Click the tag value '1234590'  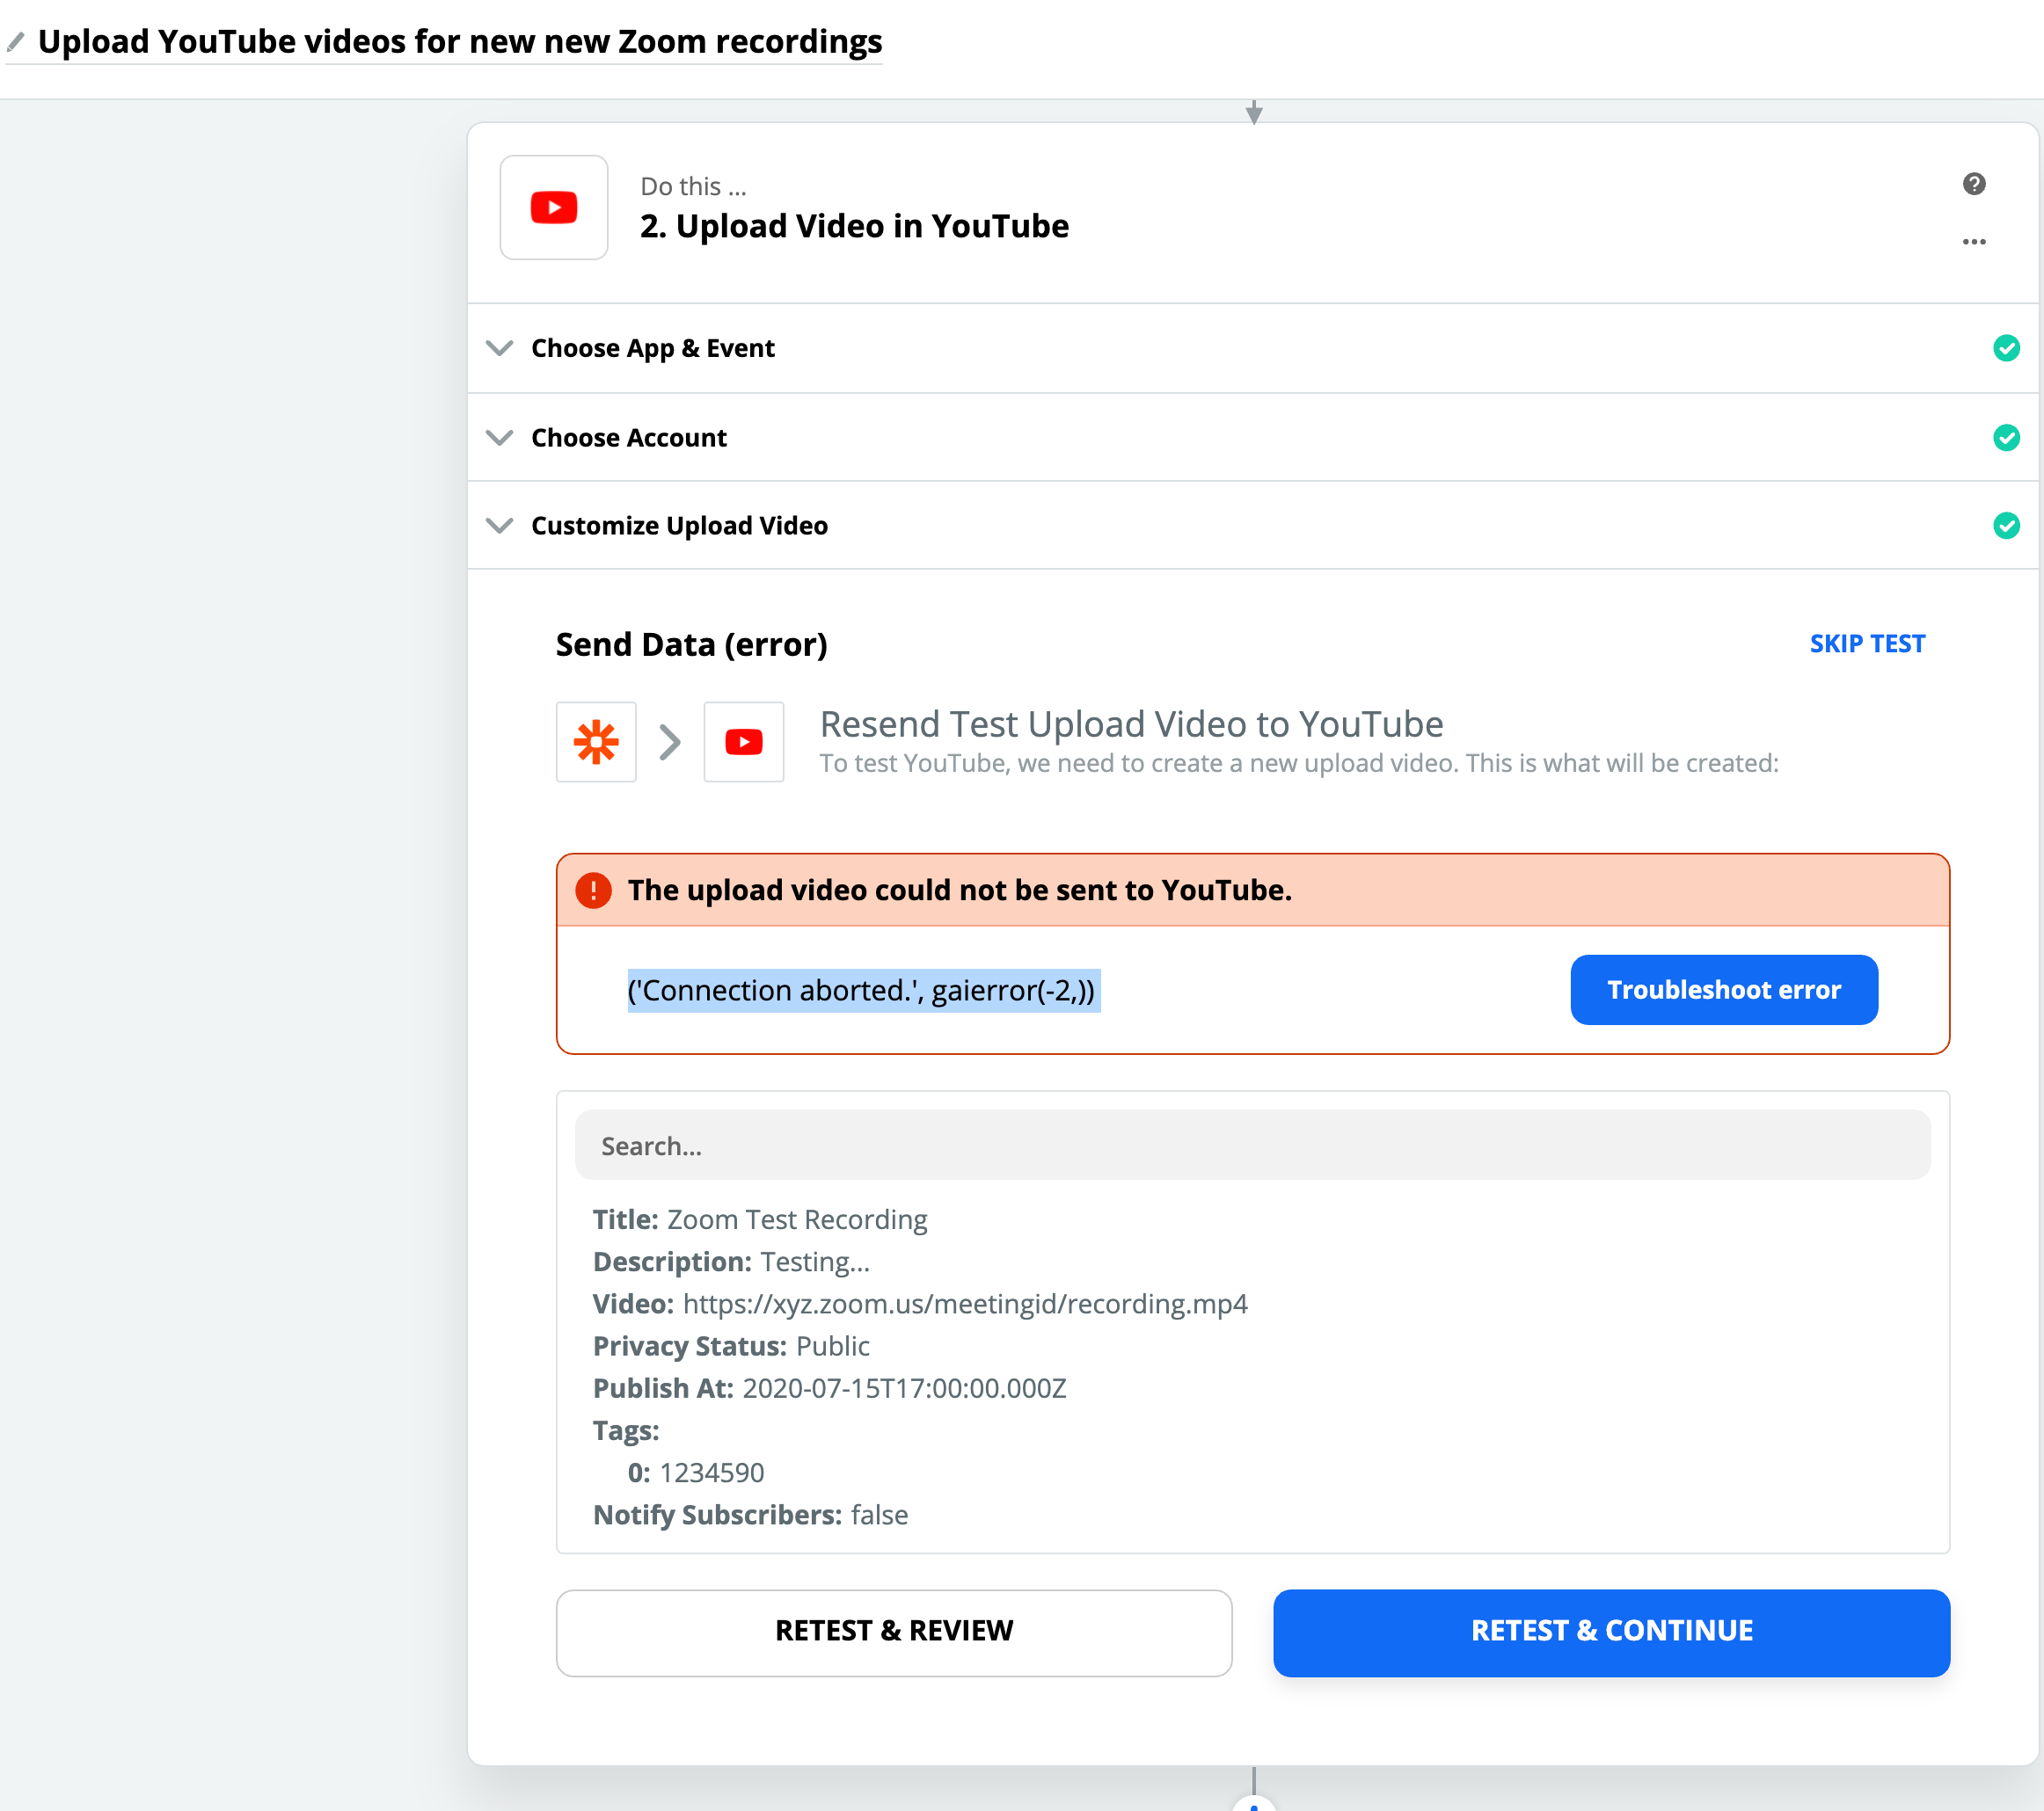[711, 1473]
